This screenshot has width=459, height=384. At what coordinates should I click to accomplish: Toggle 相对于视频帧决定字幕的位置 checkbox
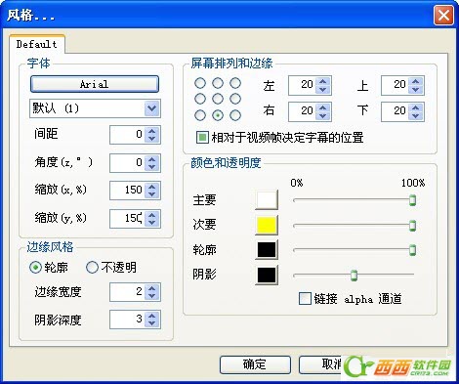(x=202, y=138)
